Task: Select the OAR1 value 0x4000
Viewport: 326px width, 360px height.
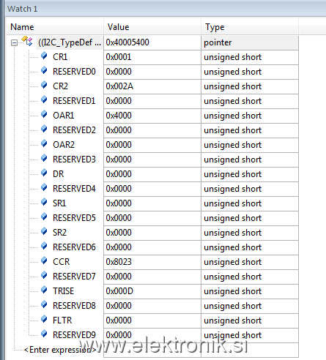Action: (119, 116)
